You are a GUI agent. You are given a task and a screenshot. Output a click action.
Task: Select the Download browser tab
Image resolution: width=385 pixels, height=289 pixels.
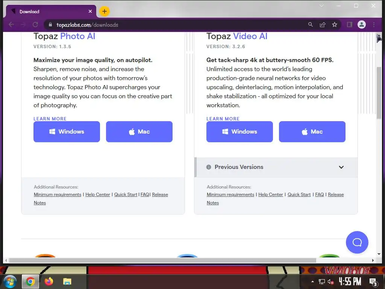51,11
